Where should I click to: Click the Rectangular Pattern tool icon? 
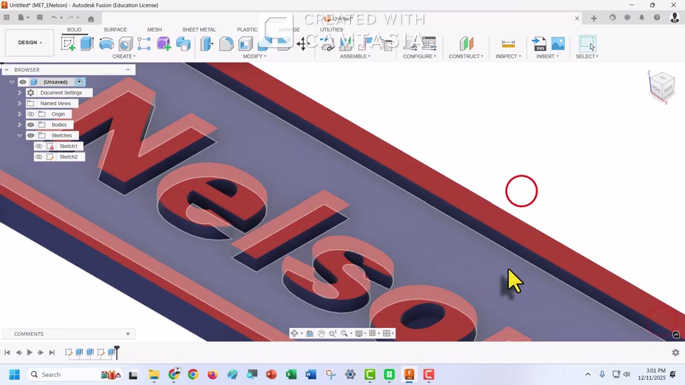click(144, 43)
